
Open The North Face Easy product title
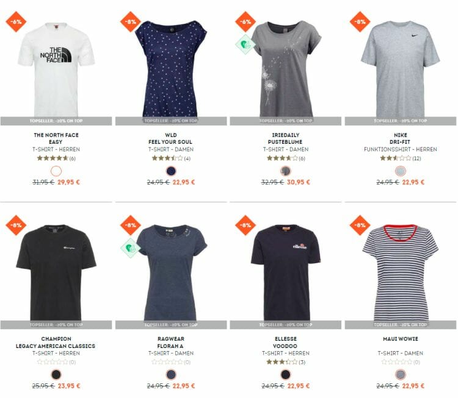[56, 138]
